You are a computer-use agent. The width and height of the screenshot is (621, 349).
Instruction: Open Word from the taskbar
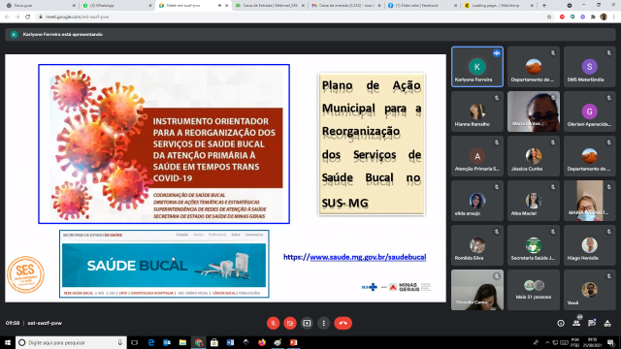coord(230,342)
